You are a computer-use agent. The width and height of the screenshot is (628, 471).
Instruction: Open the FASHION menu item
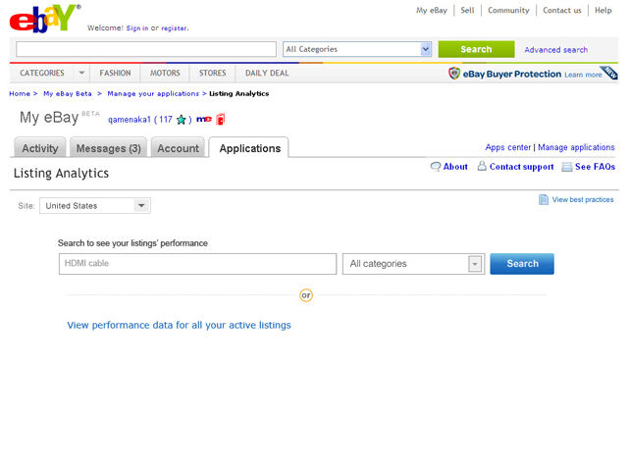pos(116,73)
